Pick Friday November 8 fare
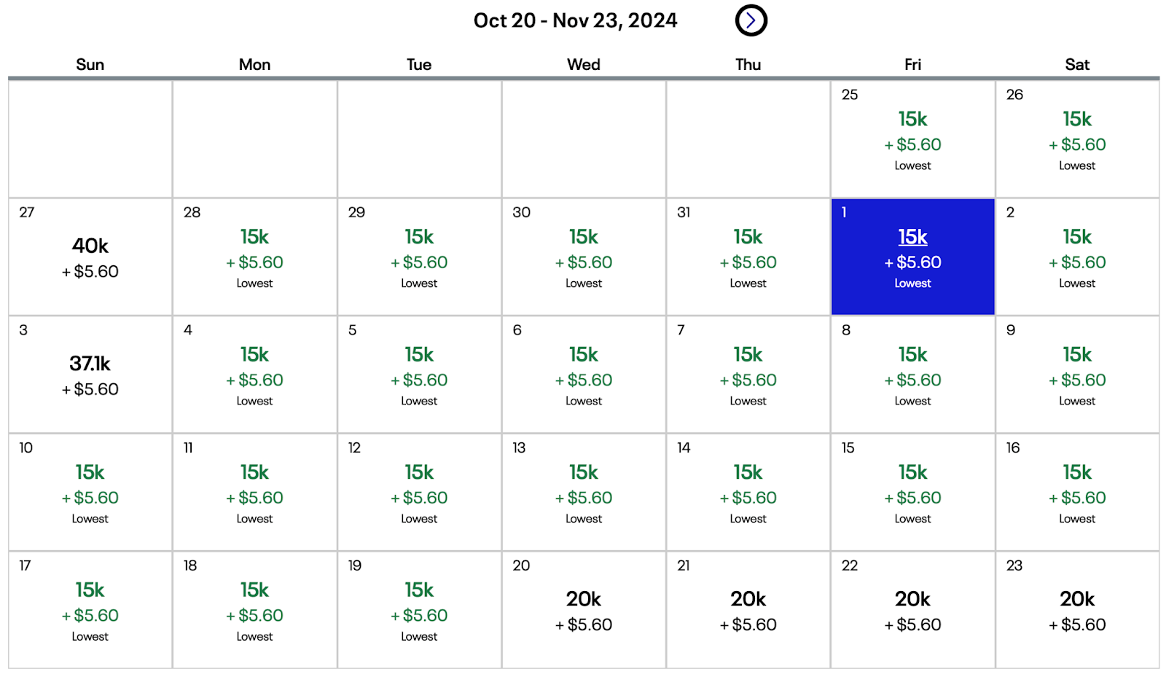This screenshot has width=1166, height=677. (x=912, y=375)
